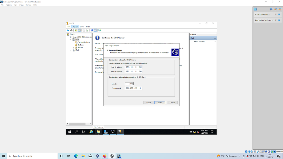Expand More Actions submenu arrow
This screenshot has width=283, height=159.
click(x=215, y=42)
